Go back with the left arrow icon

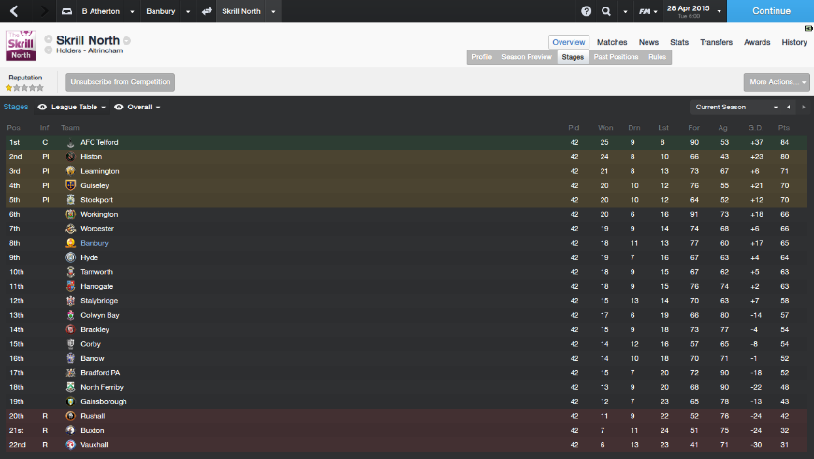point(14,11)
